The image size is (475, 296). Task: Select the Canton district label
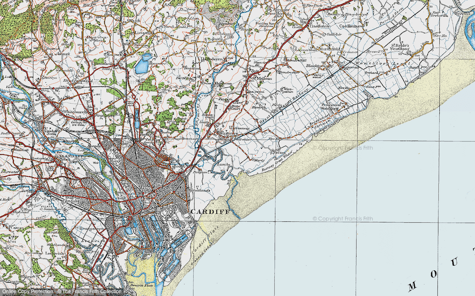pos(70,201)
